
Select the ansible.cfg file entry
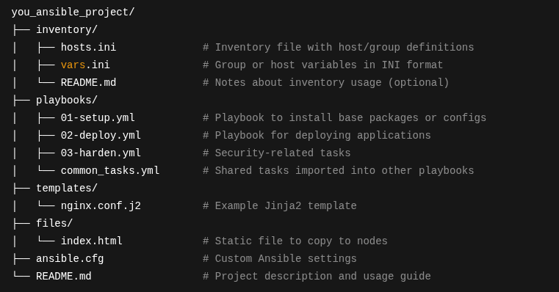70,258
